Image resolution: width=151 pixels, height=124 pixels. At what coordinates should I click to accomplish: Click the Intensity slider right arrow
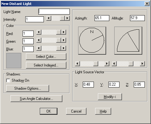point(67,18)
